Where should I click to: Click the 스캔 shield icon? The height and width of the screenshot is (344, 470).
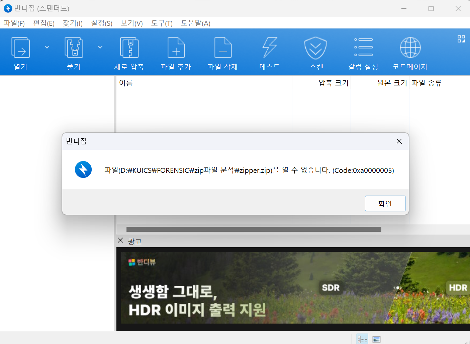click(x=315, y=48)
